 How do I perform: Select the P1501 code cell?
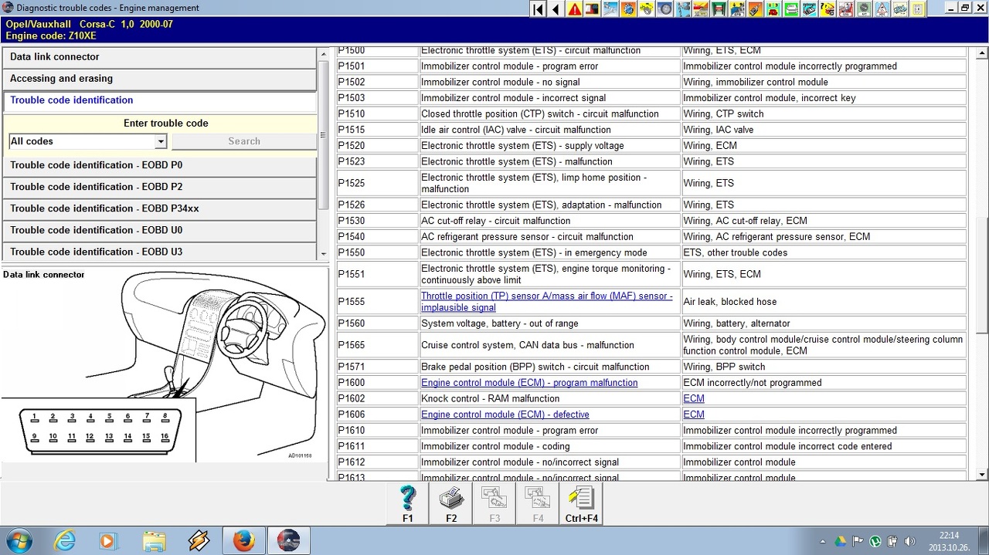pyautogui.click(x=377, y=66)
